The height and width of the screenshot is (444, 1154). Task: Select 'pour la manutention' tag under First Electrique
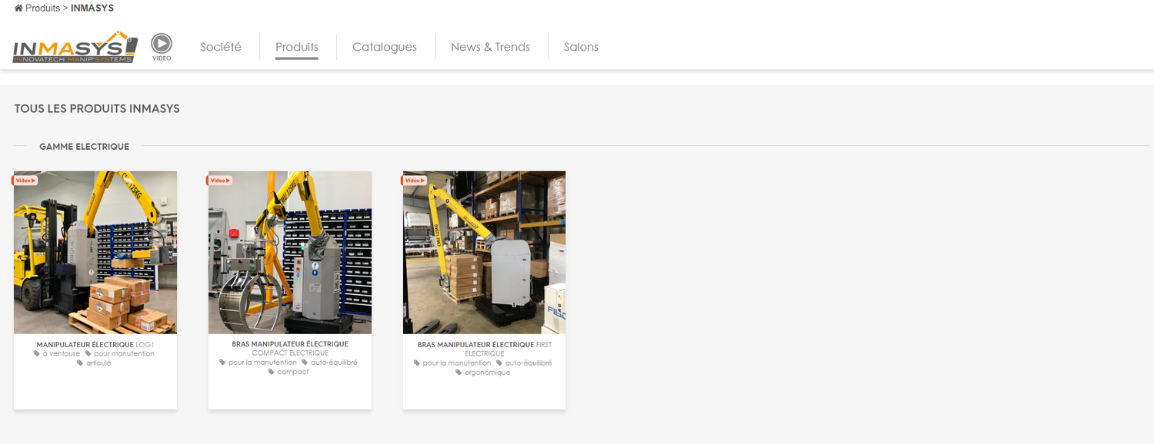tap(453, 363)
